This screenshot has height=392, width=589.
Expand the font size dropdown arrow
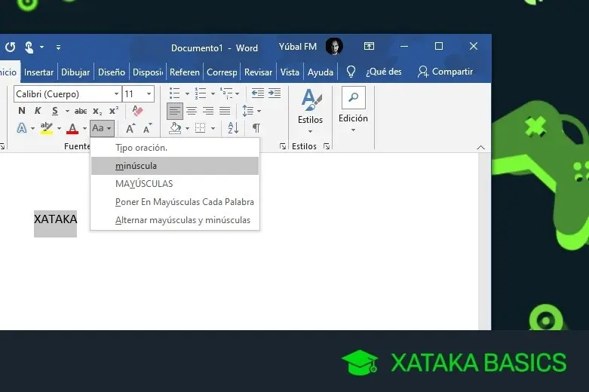point(149,94)
